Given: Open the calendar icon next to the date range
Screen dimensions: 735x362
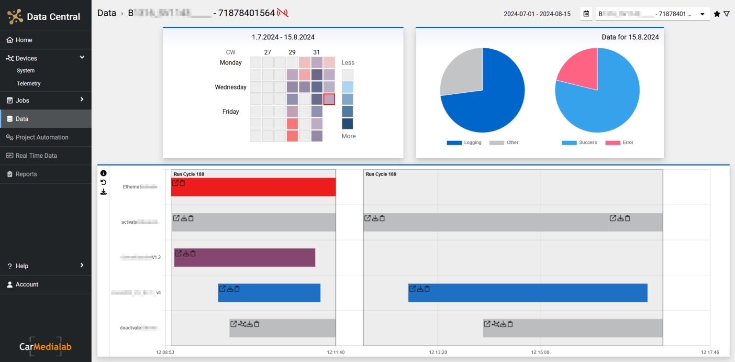Looking at the screenshot, I should click(x=586, y=13).
